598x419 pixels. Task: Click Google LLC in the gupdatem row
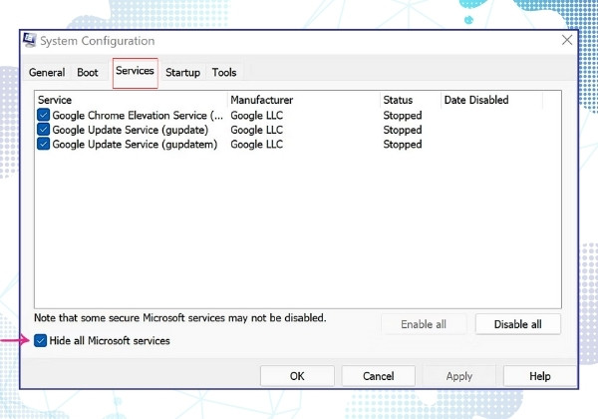click(x=257, y=145)
